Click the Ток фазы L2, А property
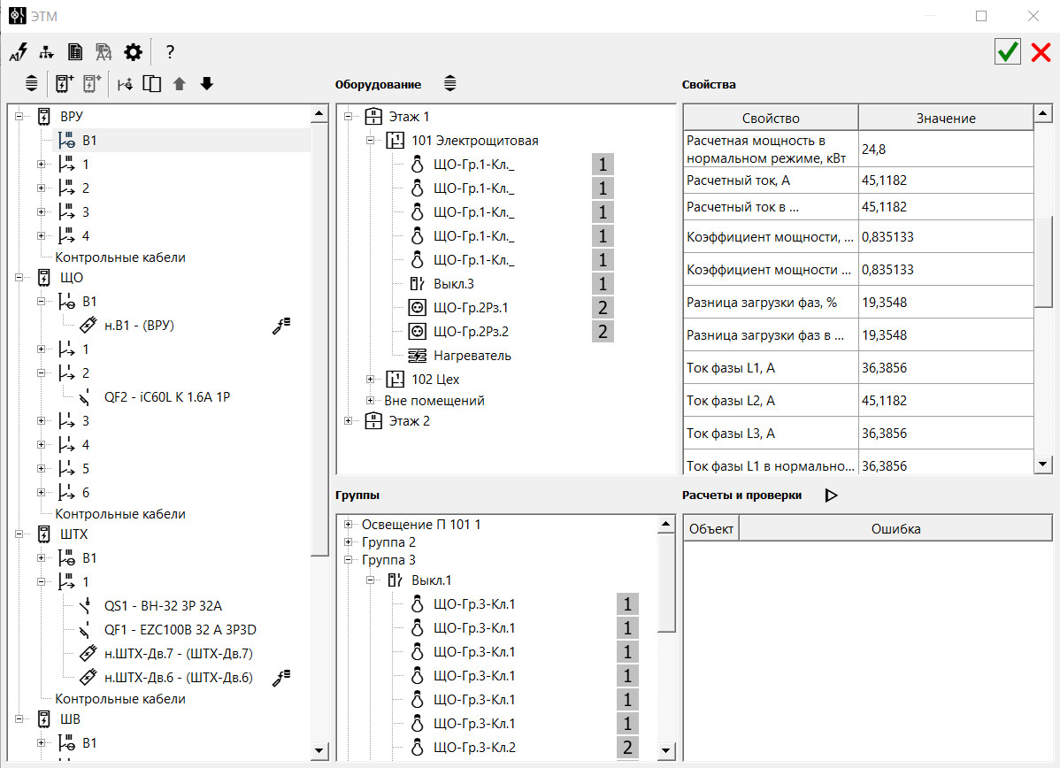1060x768 pixels. pyautogui.click(x=771, y=401)
